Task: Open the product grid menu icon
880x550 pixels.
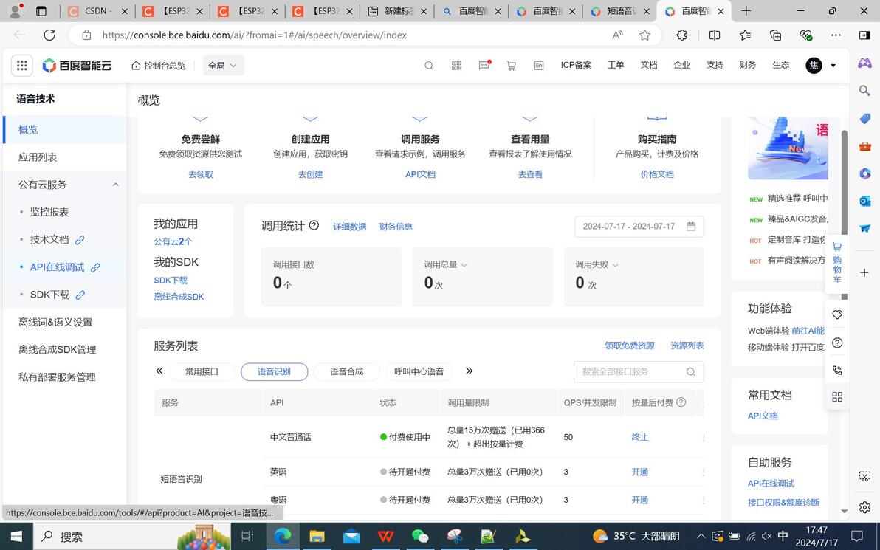Action: pyautogui.click(x=22, y=65)
